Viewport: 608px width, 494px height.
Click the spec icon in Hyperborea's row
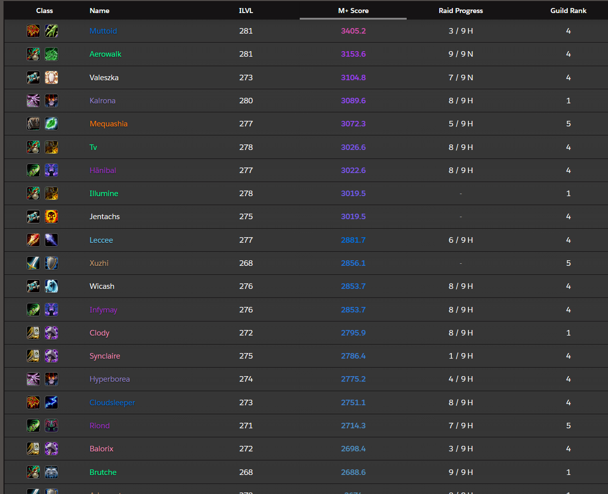pyautogui.click(x=51, y=379)
